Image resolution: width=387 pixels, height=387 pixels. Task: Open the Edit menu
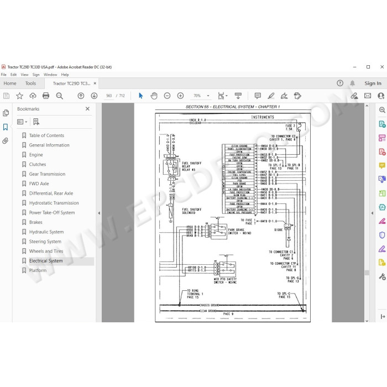pyautogui.click(x=13, y=75)
